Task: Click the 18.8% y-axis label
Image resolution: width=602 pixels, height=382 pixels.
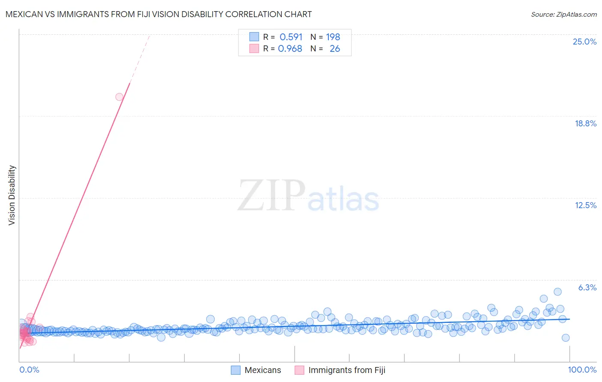Action: tap(585, 123)
